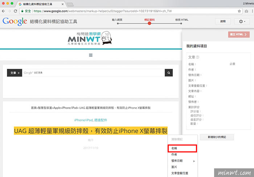Viewport: 254px width, 177px height.
Task: Close the 結構化資料標記協助工具 tab
Action: [x=62, y=4]
